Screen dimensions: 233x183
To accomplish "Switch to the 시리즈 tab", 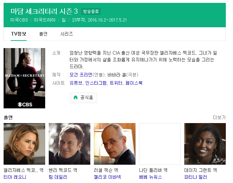I will click(67, 34).
